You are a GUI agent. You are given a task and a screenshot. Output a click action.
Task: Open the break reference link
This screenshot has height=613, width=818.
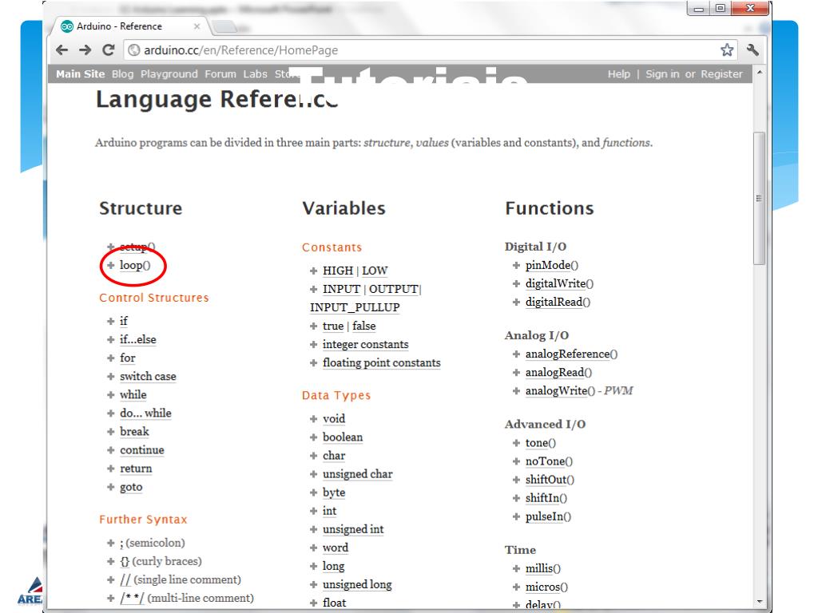pyautogui.click(x=134, y=432)
